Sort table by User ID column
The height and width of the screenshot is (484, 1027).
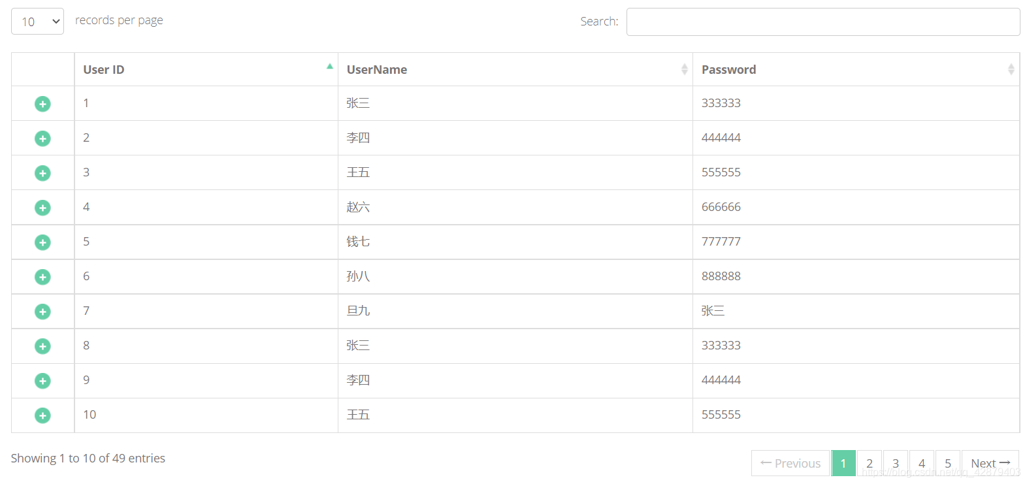206,69
